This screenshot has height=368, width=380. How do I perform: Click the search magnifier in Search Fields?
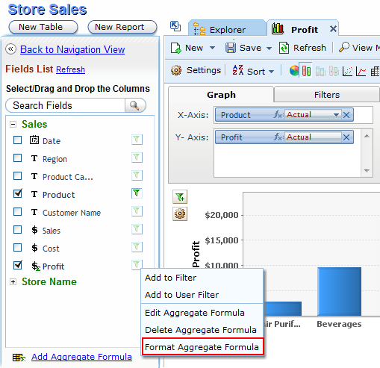[134, 105]
